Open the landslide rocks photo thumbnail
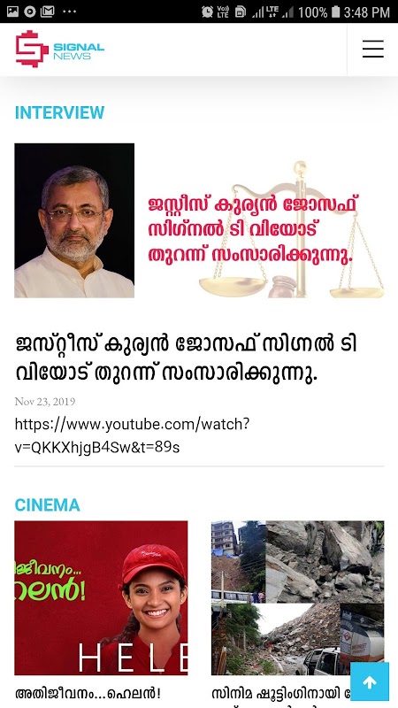The image size is (398, 708). [x=298, y=598]
